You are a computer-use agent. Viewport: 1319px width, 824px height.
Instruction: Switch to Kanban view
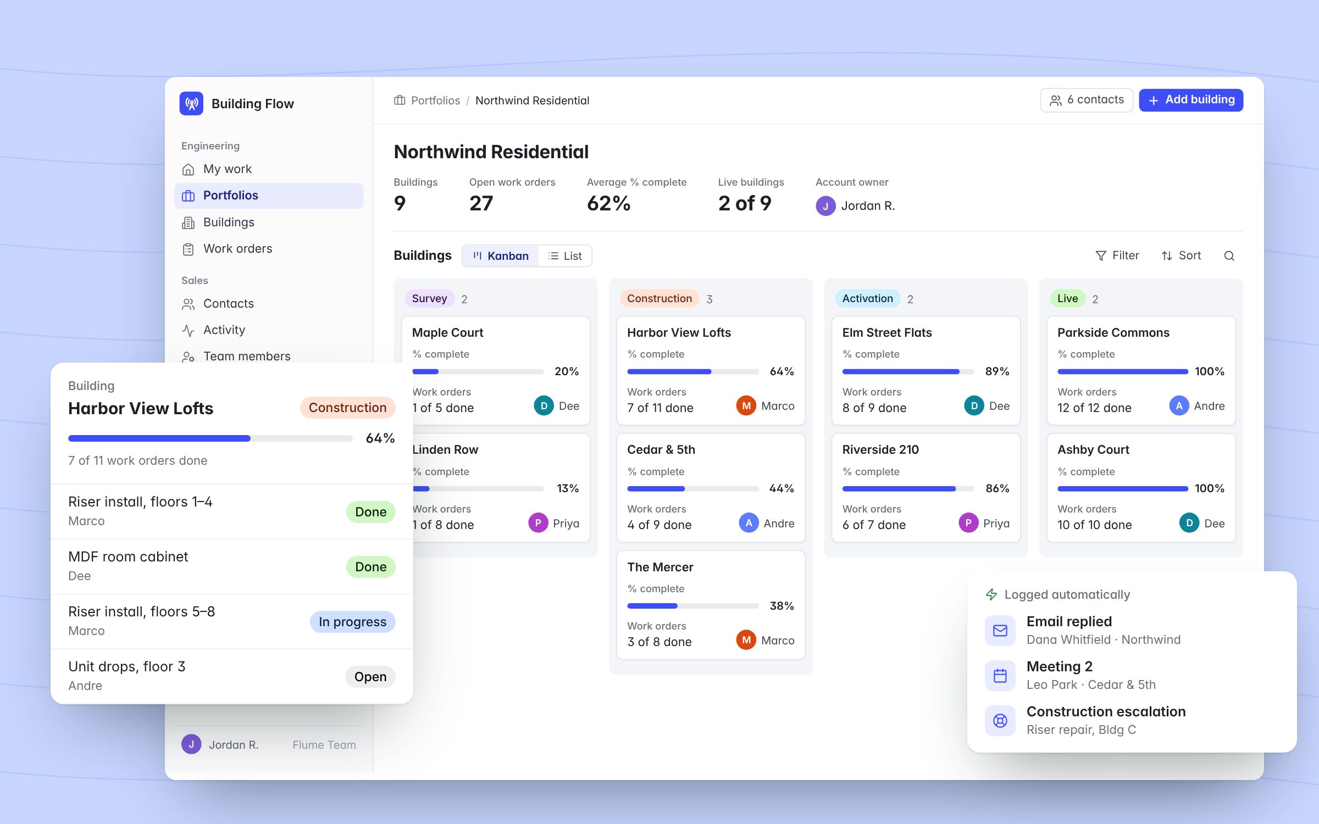[500, 256]
